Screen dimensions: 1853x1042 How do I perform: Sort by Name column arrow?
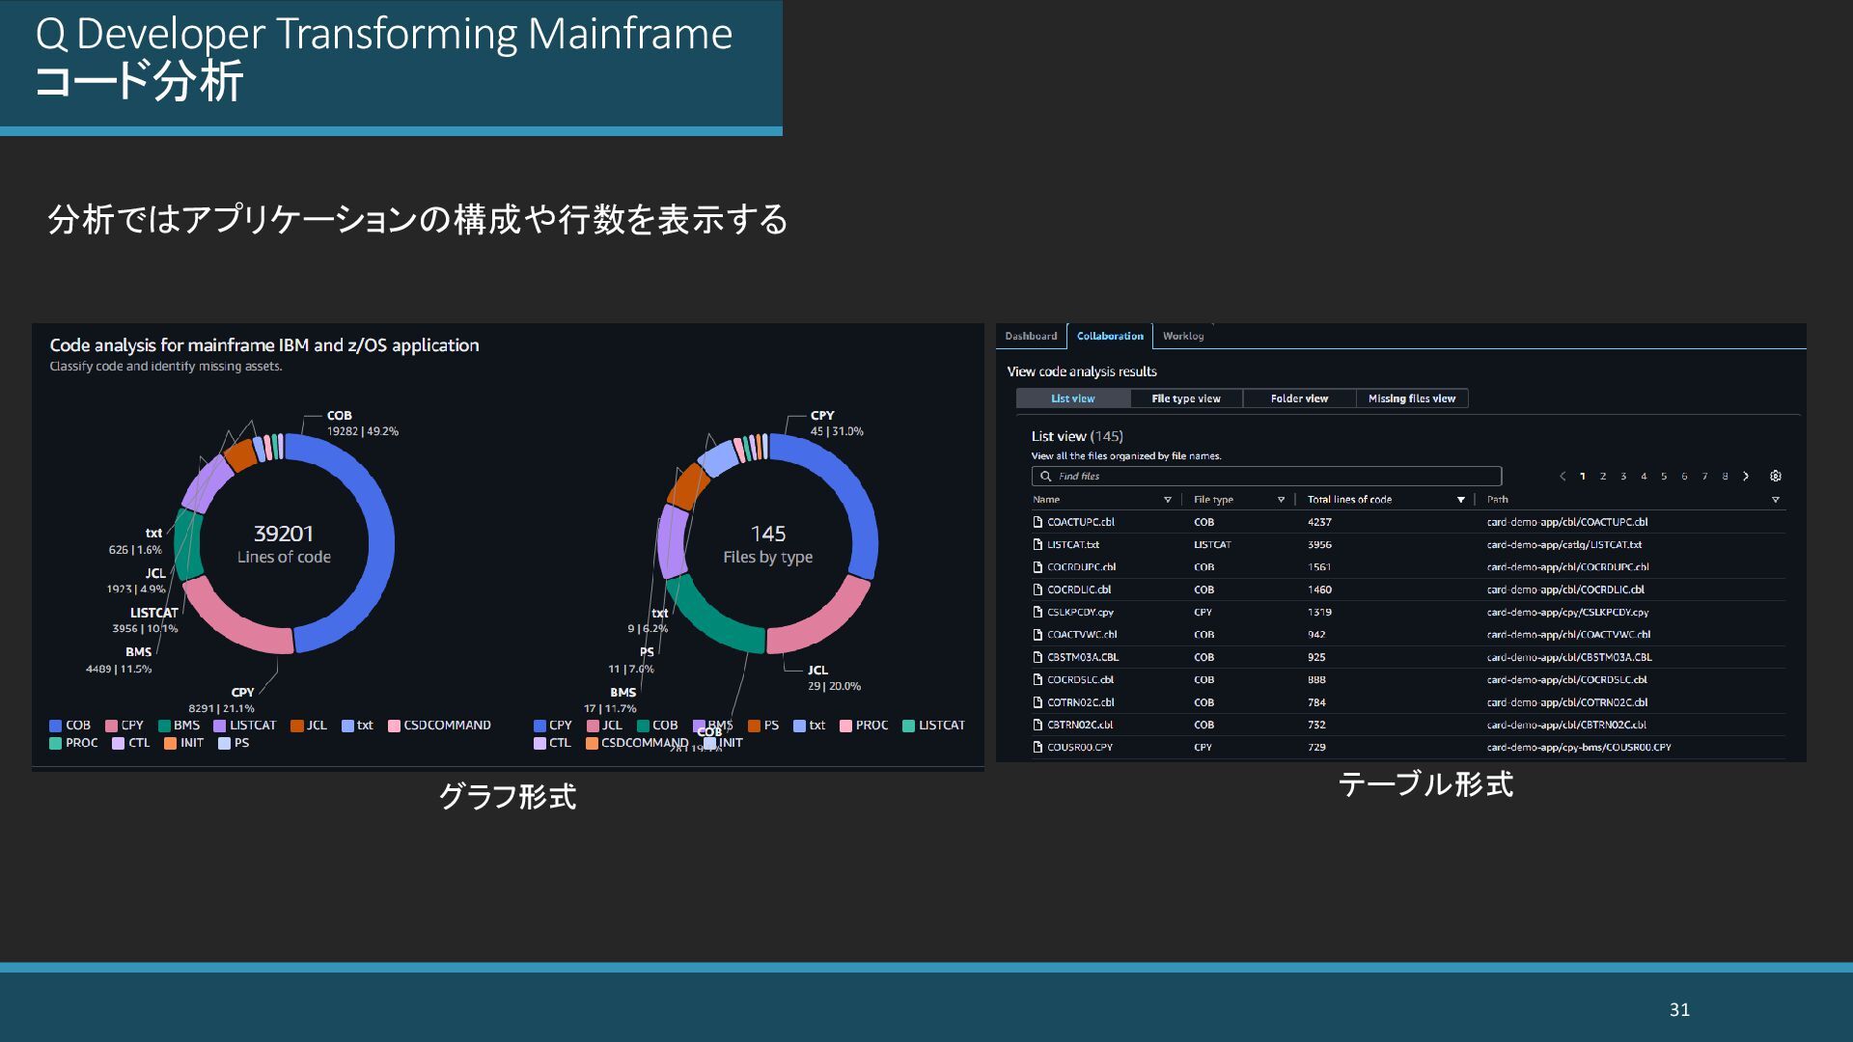(x=1167, y=500)
